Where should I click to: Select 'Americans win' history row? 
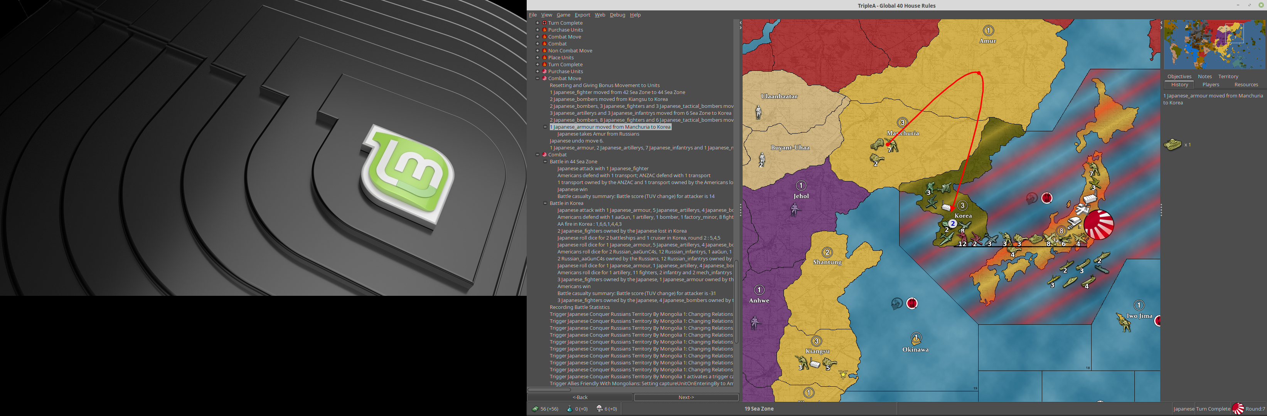(x=574, y=286)
